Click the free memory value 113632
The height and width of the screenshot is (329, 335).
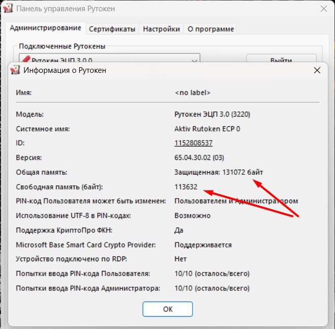click(x=186, y=187)
